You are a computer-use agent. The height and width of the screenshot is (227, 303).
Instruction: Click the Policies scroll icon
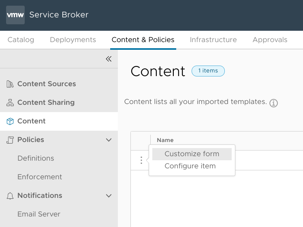tap(10, 140)
